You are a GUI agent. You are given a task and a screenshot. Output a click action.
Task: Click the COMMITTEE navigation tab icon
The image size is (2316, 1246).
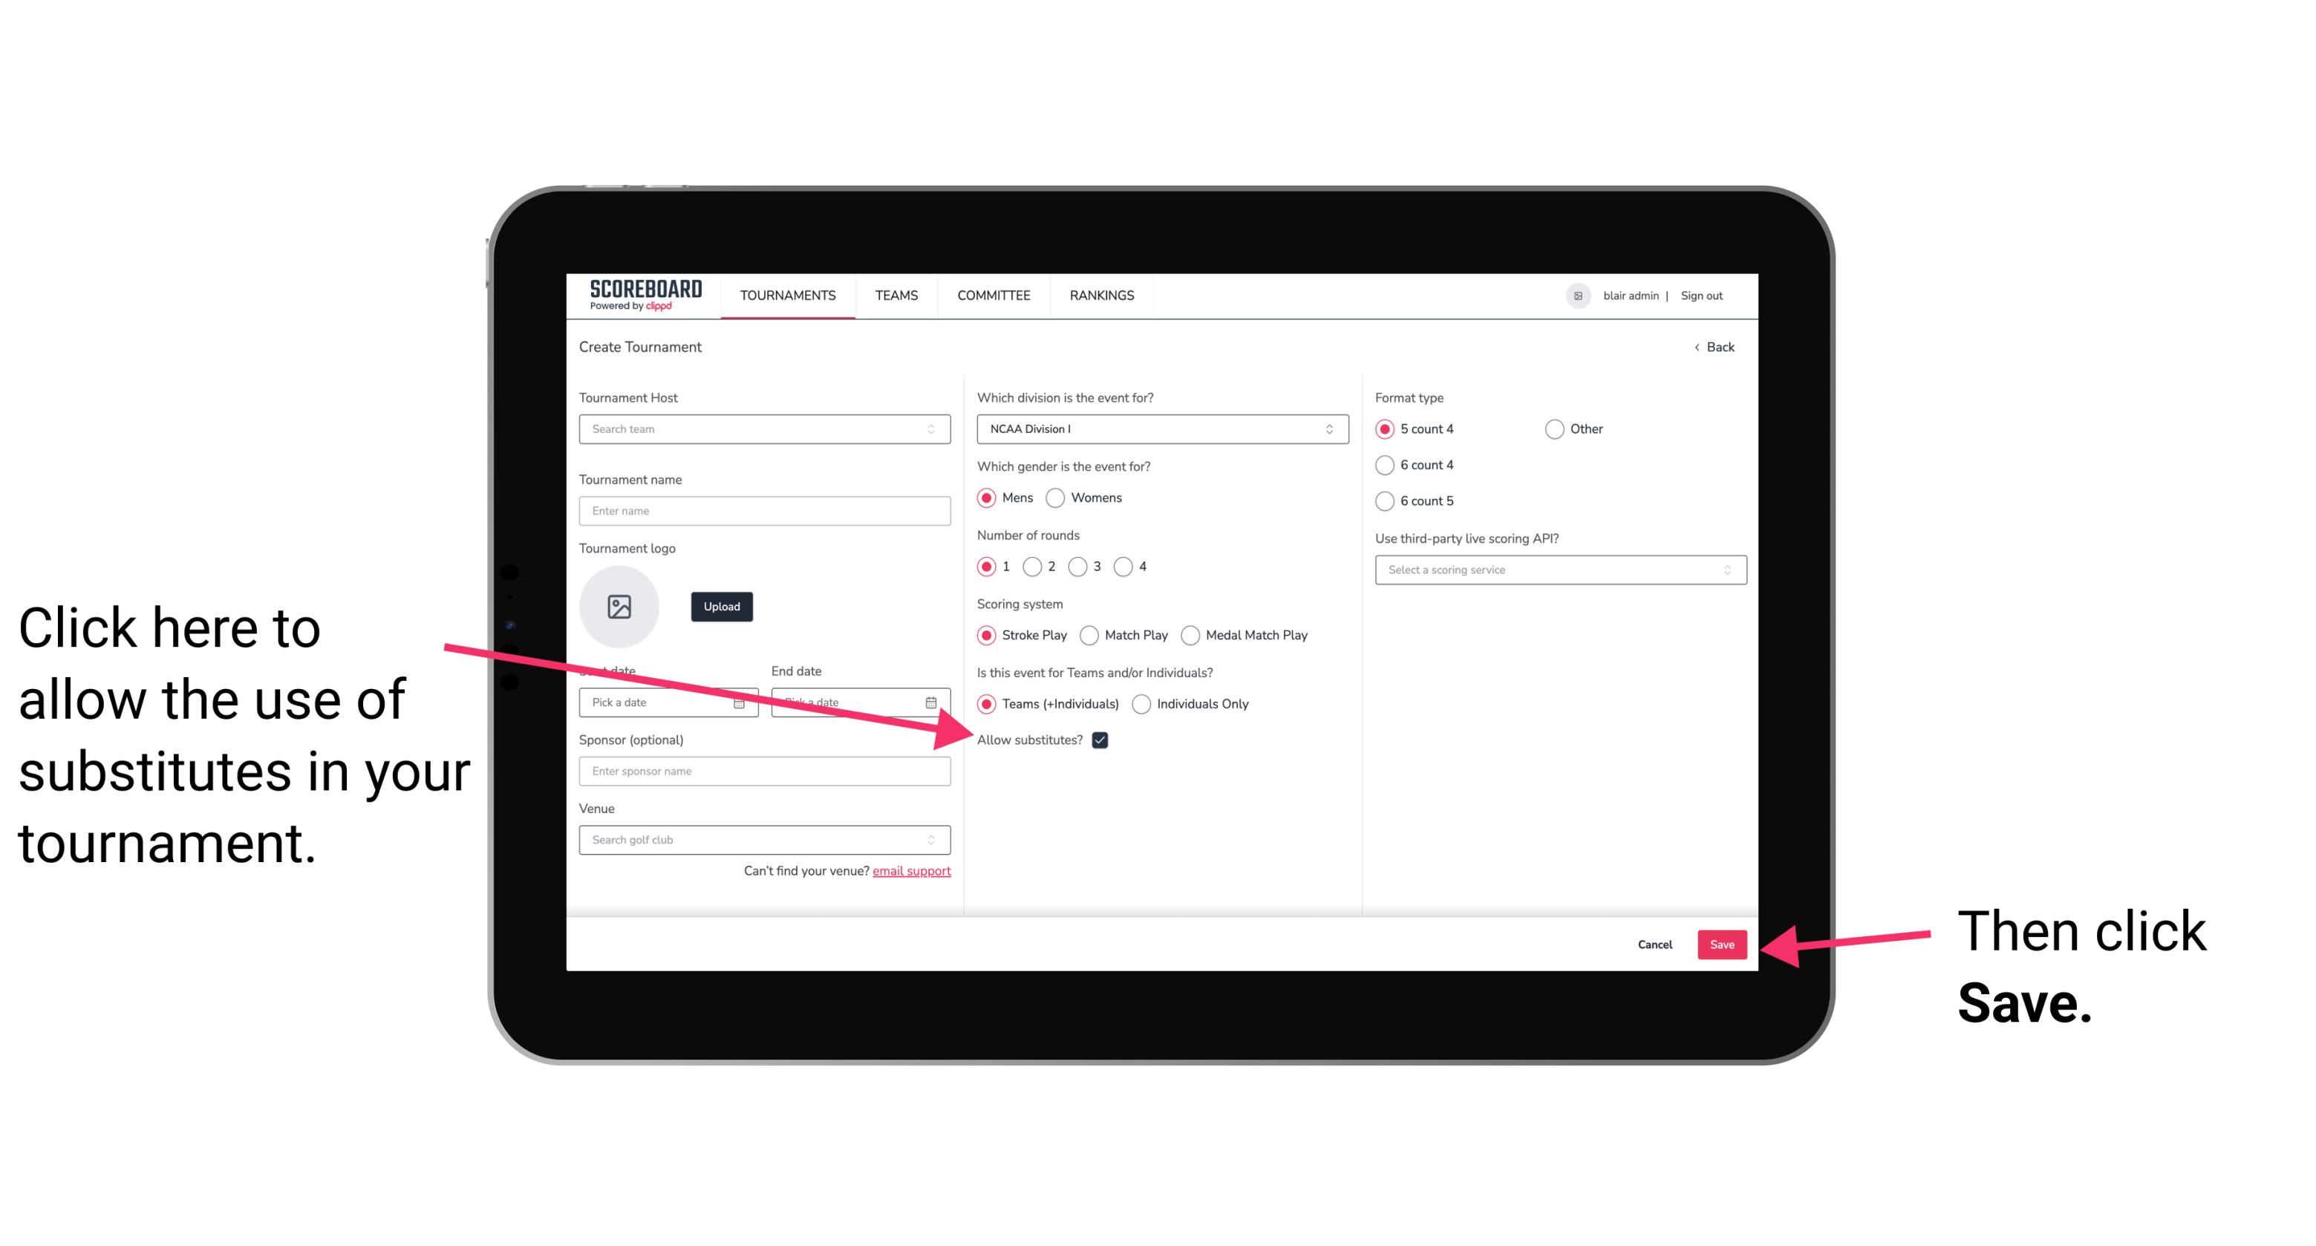(992, 296)
